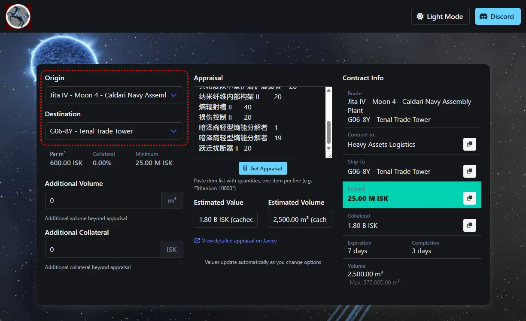Click the appraisal list scrollbar thumb
The height and width of the screenshot is (321, 526).
coord(329,132)
